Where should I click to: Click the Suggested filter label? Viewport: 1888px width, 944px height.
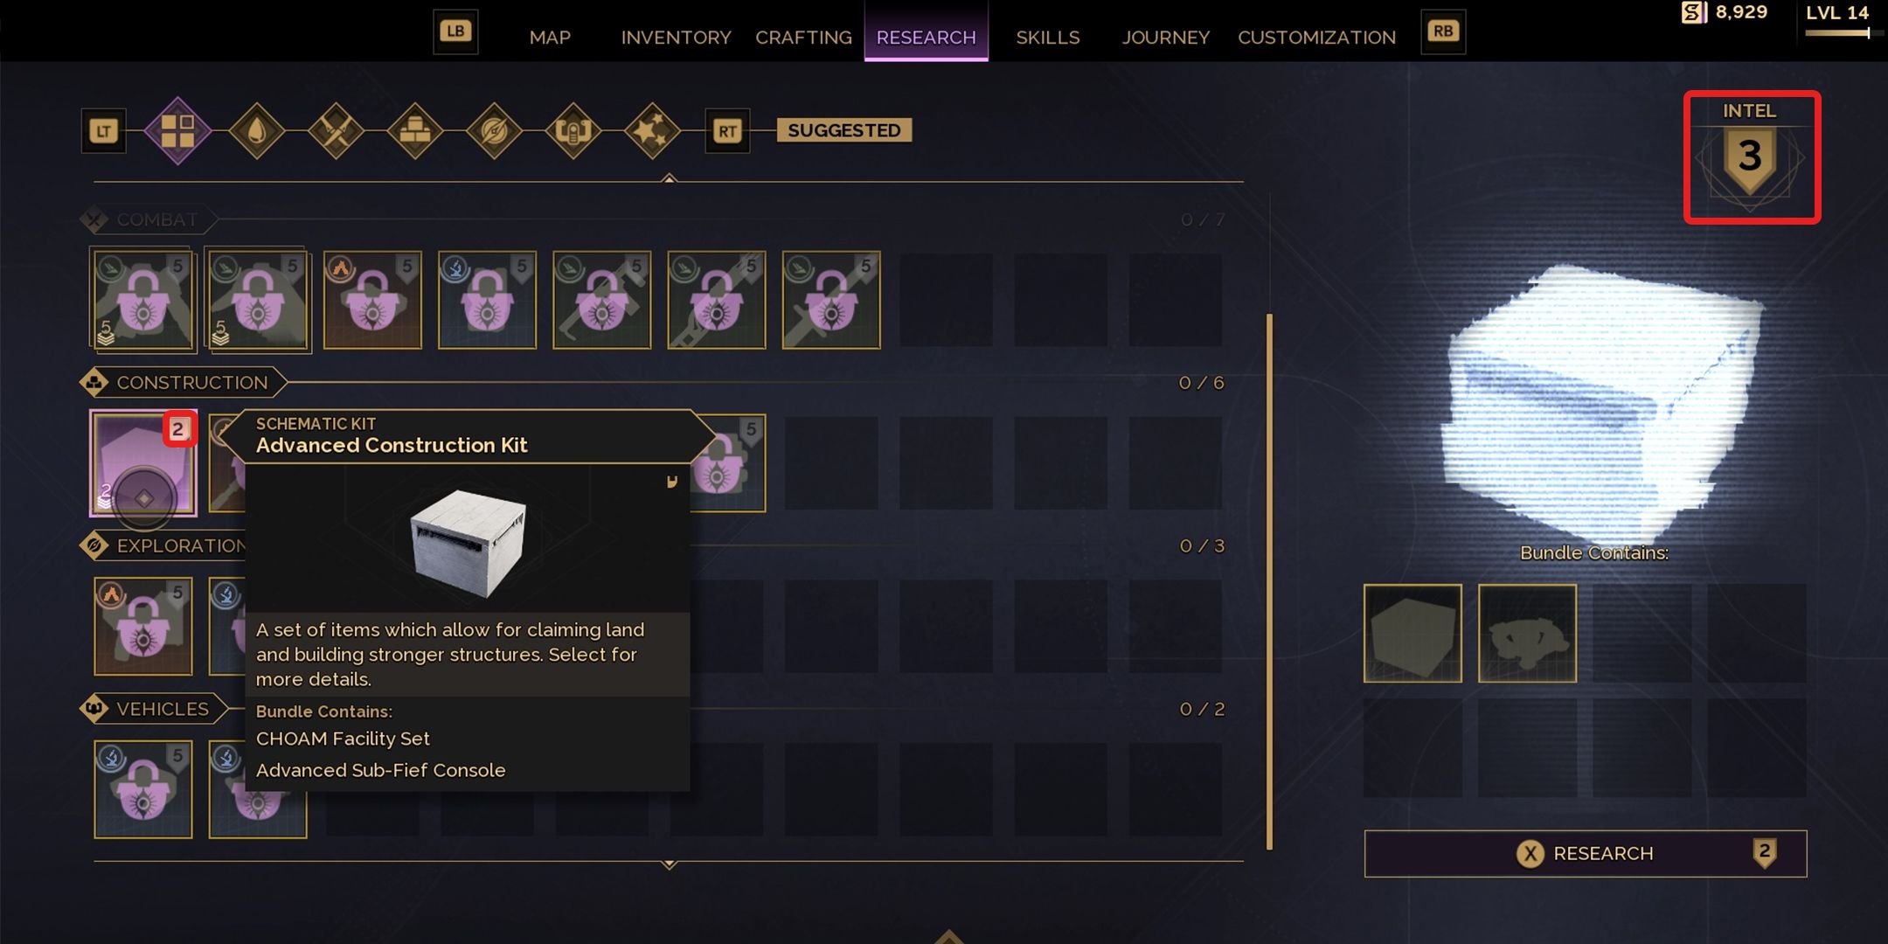coord(844,130)
